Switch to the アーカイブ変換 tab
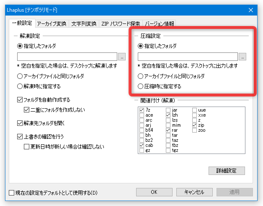The width and height of the screenshot is (263, 206). tap(52, 23)
